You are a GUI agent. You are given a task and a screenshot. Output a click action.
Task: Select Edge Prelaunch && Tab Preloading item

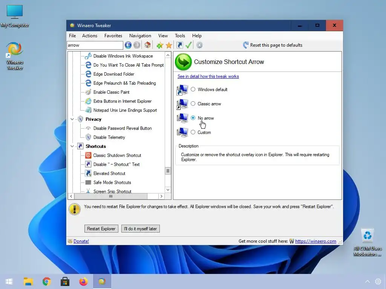pos(124,83)
